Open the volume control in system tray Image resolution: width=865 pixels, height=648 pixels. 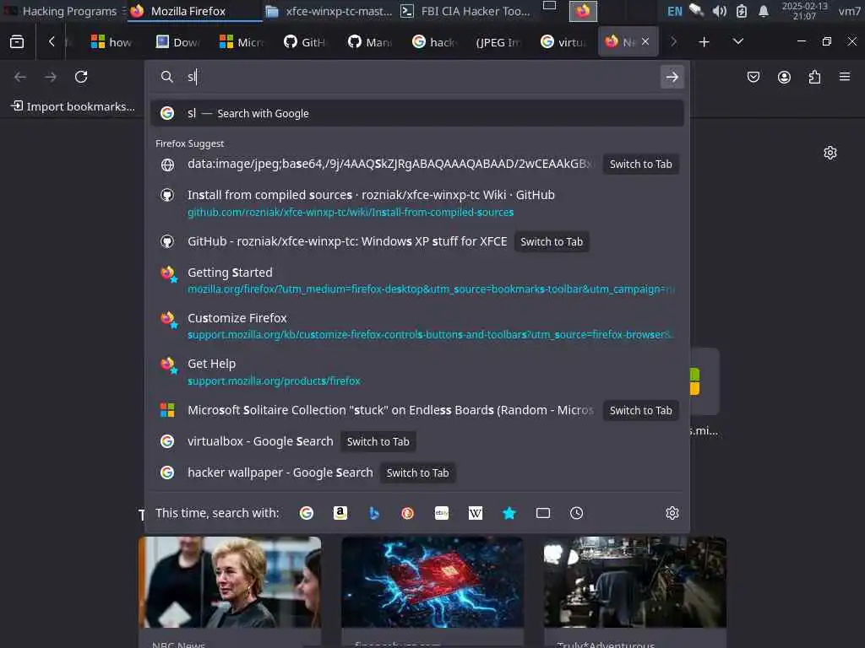pos(719,11)
